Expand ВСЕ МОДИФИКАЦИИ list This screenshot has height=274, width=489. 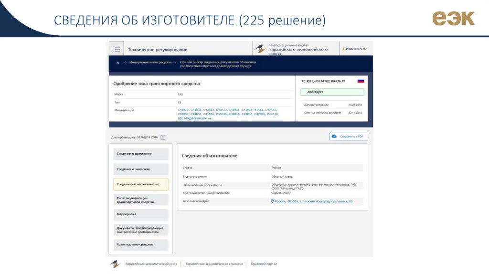194,118
